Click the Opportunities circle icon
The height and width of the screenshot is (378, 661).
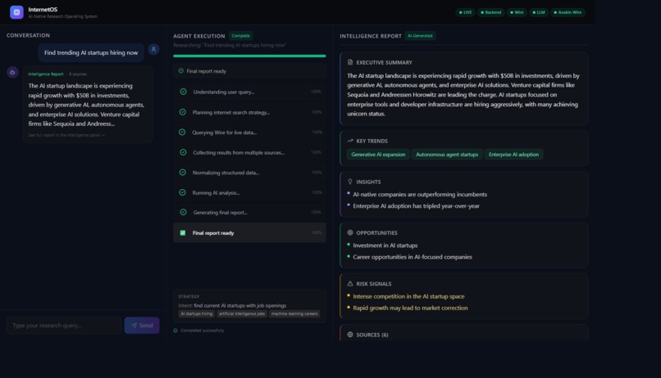pos(350,232)
